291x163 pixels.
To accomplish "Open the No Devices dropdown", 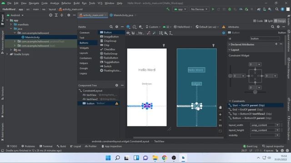I will (199, 9).
